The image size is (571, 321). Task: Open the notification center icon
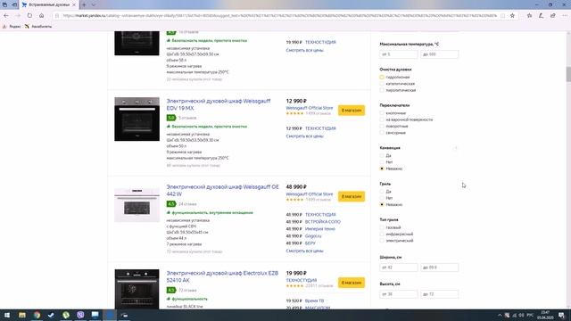(562, 315)
